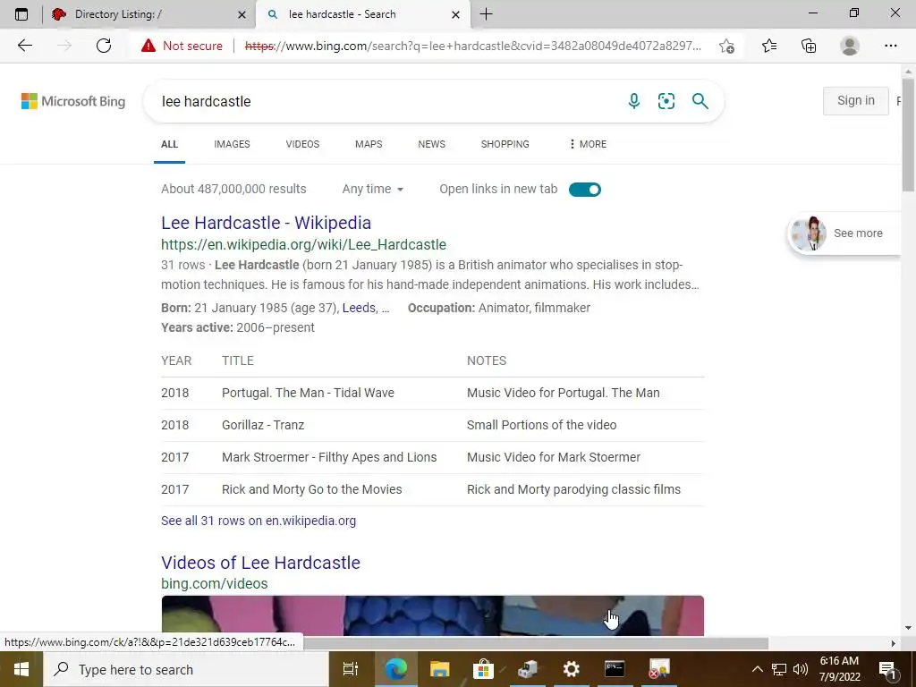916x687 pixels.
Task: Open Lee Hardcastle - Wikipedia result
Action: (x=267, y=223)
